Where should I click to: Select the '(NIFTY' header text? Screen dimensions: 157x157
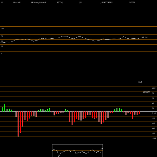[132, 3]
